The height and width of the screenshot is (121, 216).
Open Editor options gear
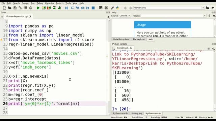pyautogui.click(x=109, y=17)
